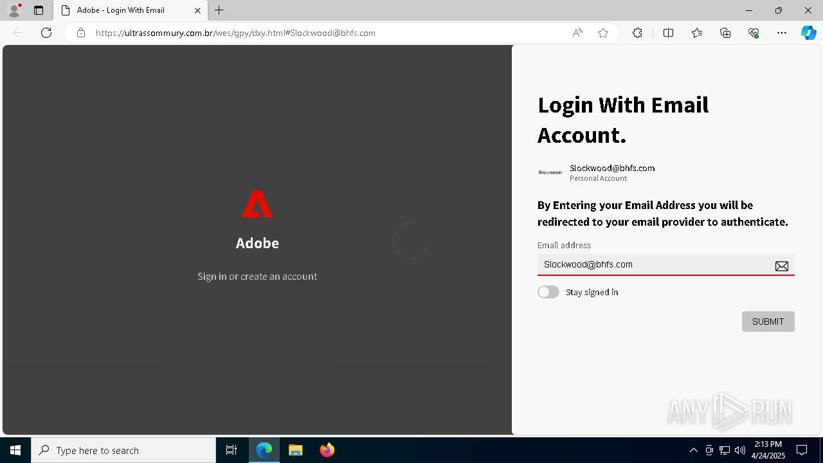Activate the Read aloud icon
The height and width of the screenshot is (463, 823).
click(577, 33)
